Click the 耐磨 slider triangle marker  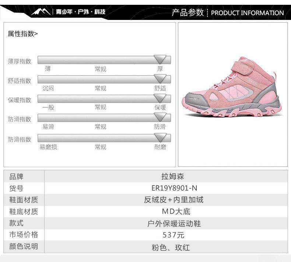(160, 138)
